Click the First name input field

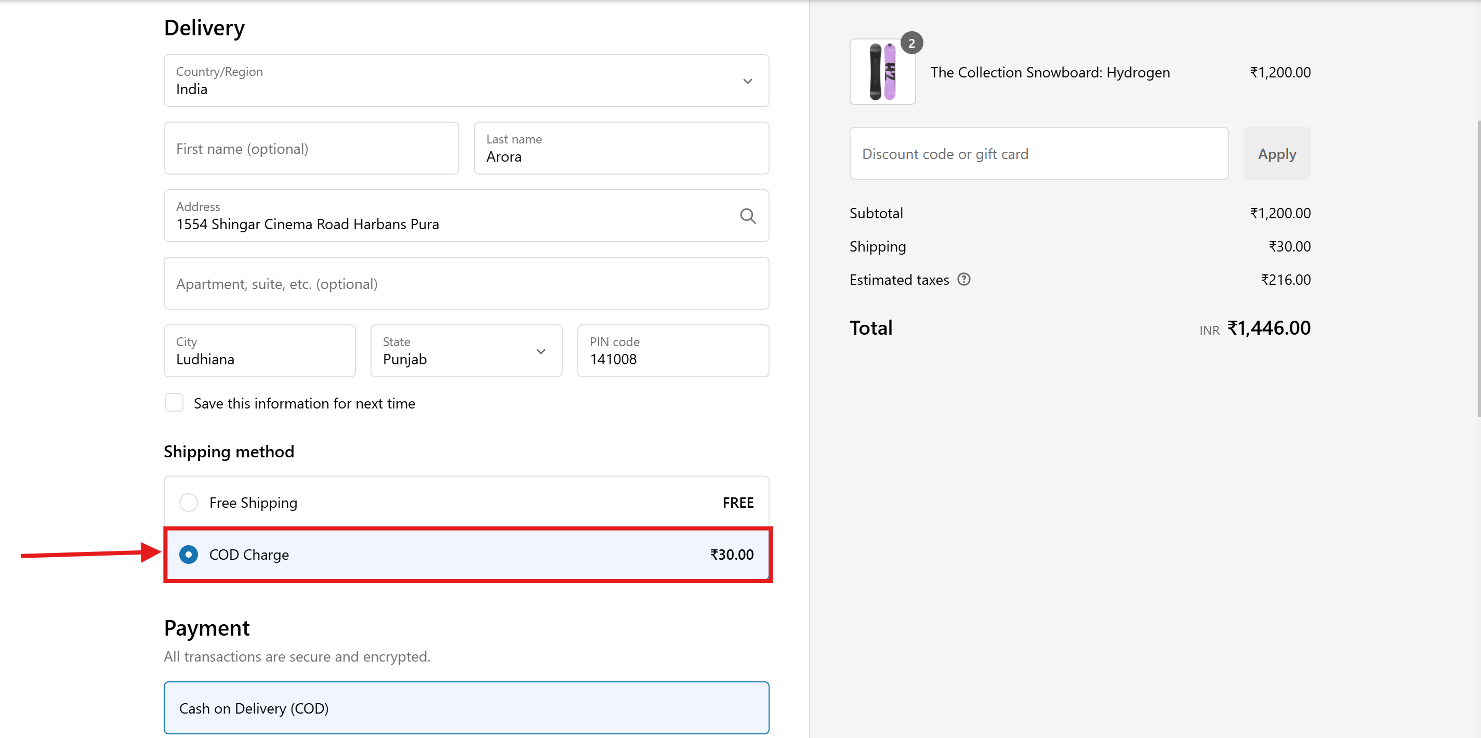point(311,149)
